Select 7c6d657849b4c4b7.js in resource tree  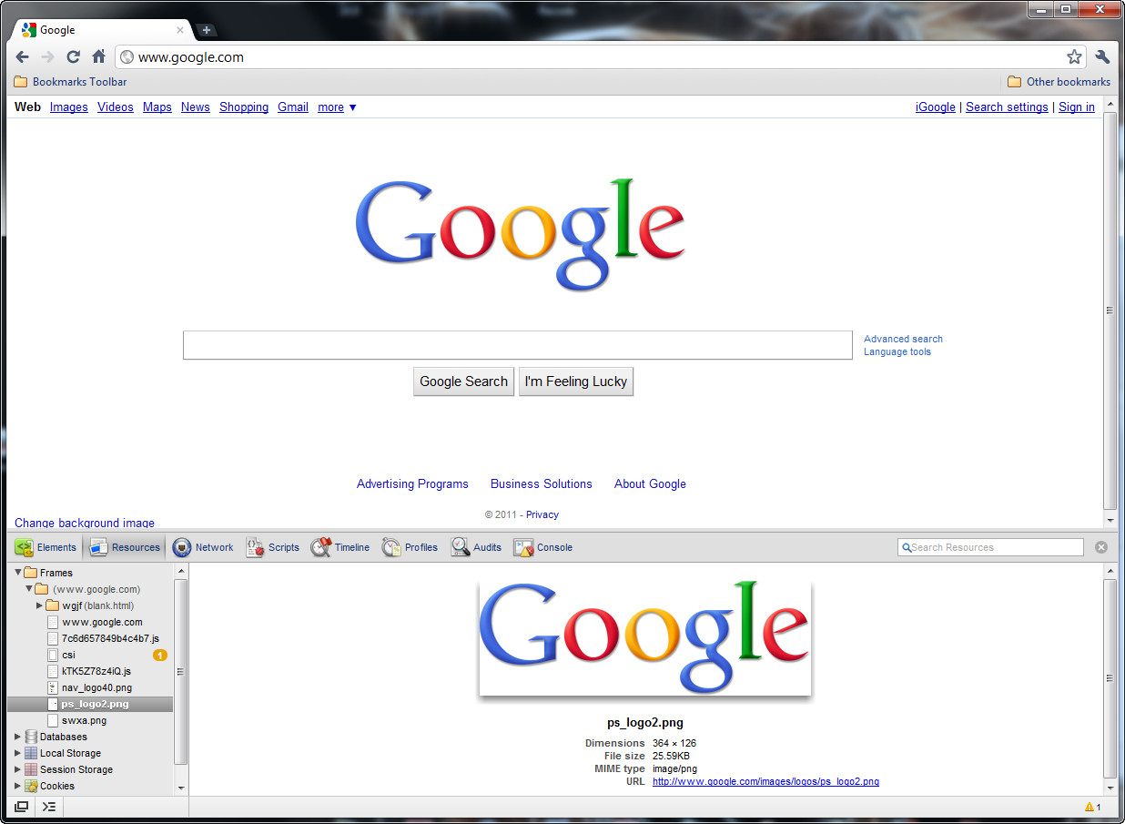[90, 638]
